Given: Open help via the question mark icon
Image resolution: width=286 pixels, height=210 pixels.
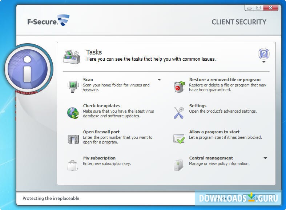Looking at the screenshot, I should click(264, 54).
